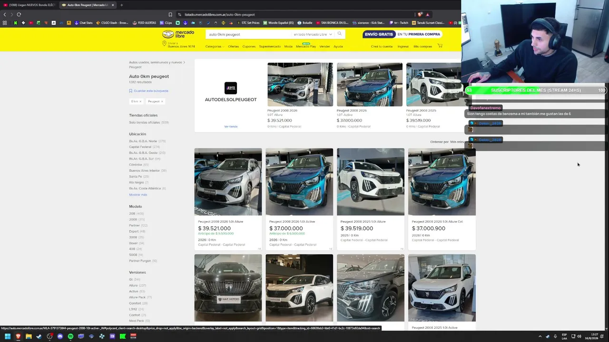Image resolution: width=609 pixels, height=342 pixels.
Task: Bookmark page using the address bar bookmark icon
Action: 170,14
